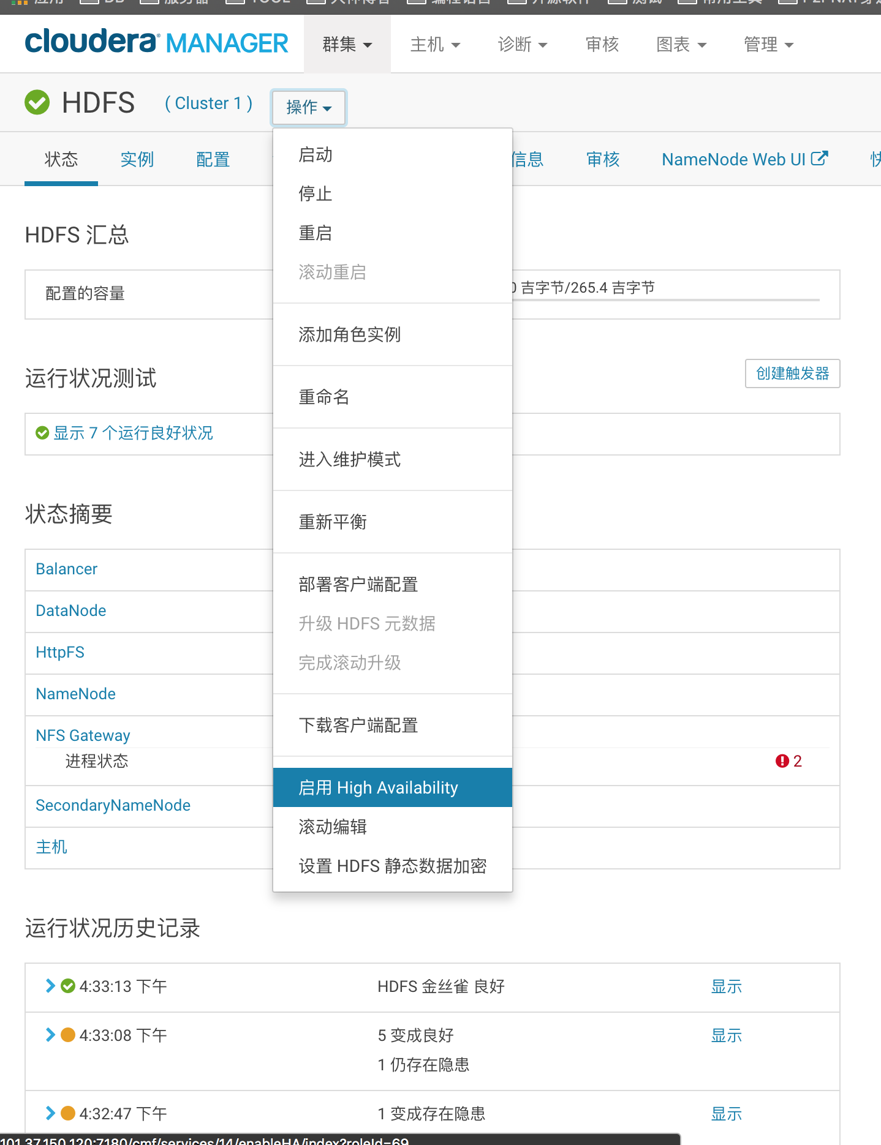Click the orange status dot for 4:33:08 entry
The width and height of the screenshot is (881, 1145).
[68, 1035]
